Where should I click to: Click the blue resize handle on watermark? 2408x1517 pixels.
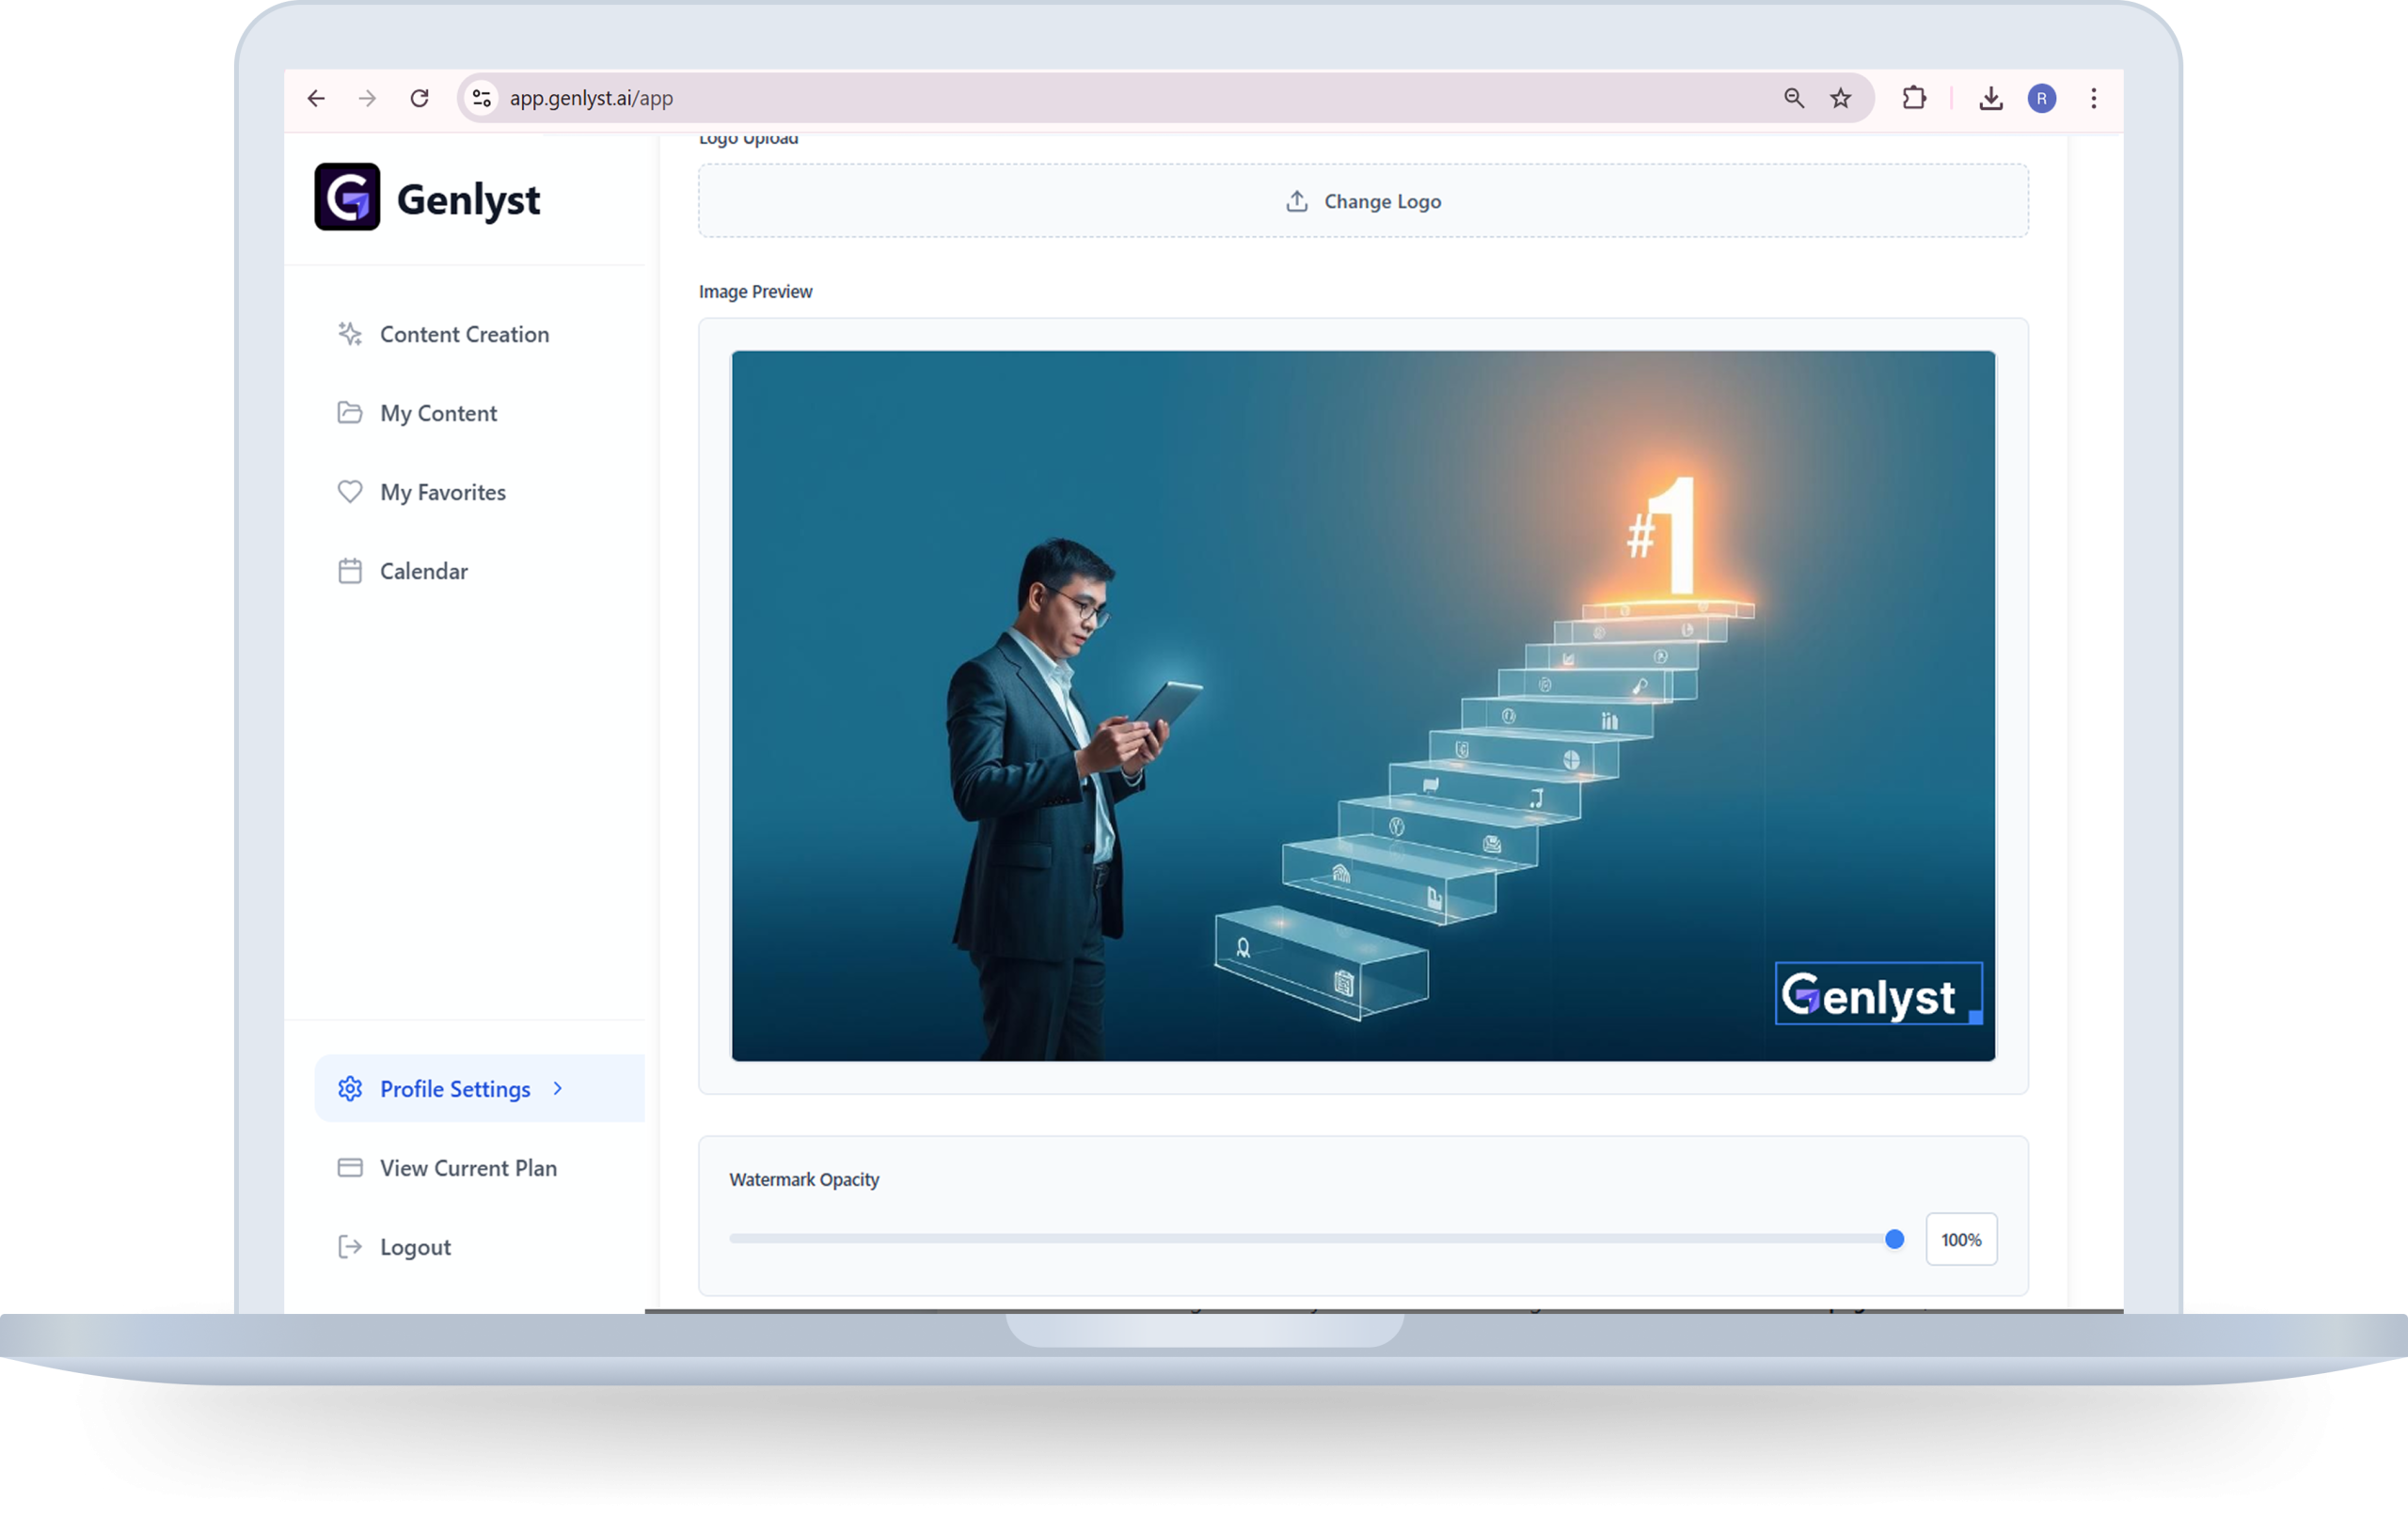tap(1975, 1017)
